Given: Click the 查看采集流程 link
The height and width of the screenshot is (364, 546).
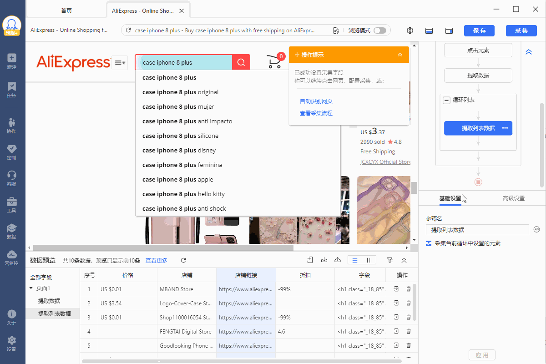Looking at the screenshot, I should pyautogui.click(x=316, y=113).
